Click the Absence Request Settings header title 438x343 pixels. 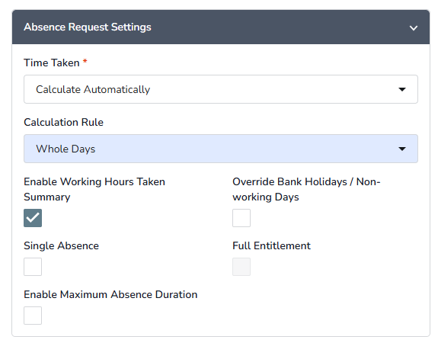coord(88,27)
